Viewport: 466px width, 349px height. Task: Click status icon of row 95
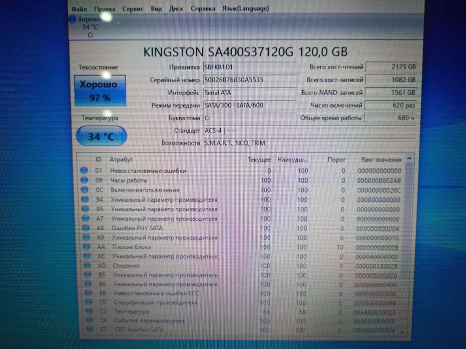[x=85, y=208]
